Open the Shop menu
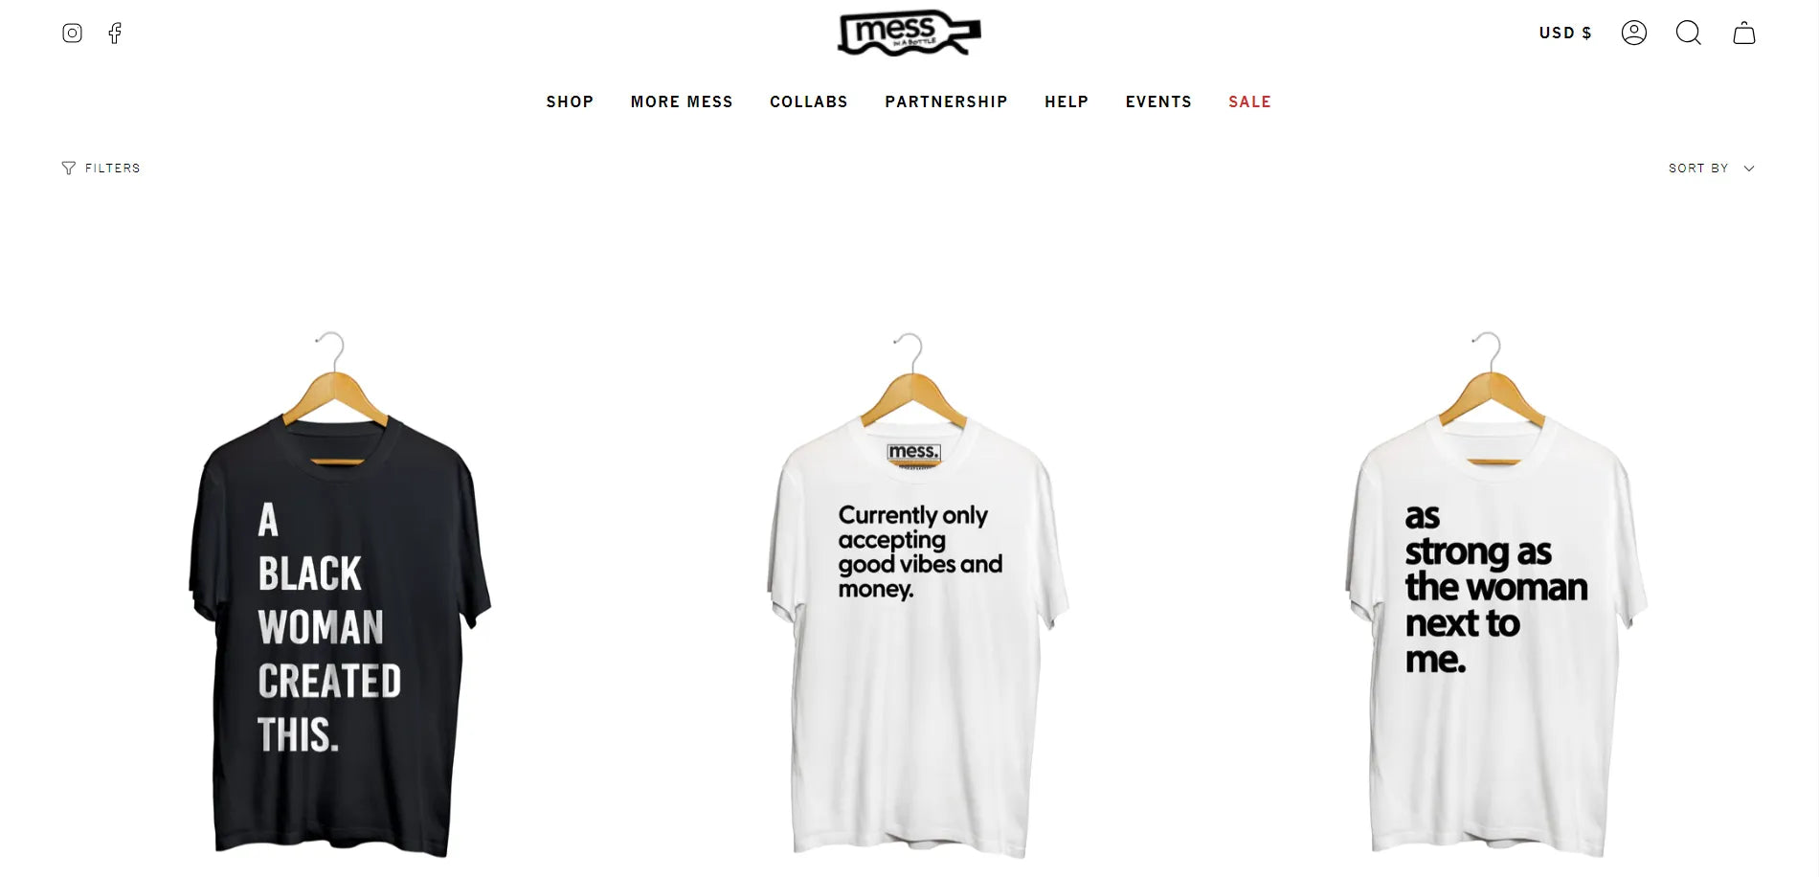The width and height of the screenshot is (1819, 877). point(570,101)
